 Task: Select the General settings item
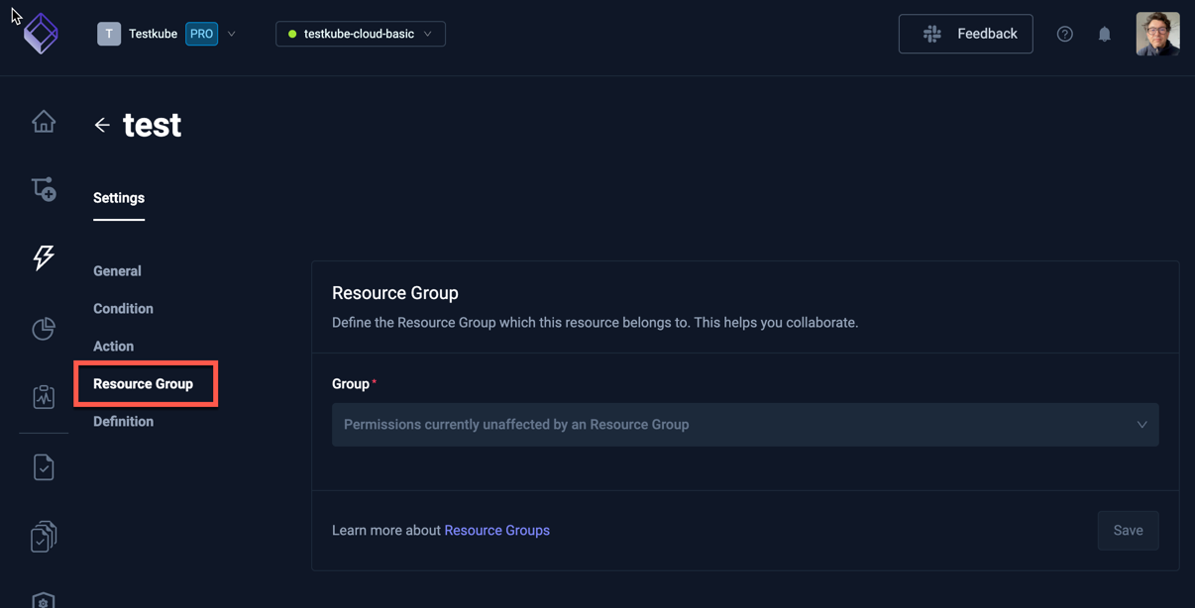click(x=117, y=270)
